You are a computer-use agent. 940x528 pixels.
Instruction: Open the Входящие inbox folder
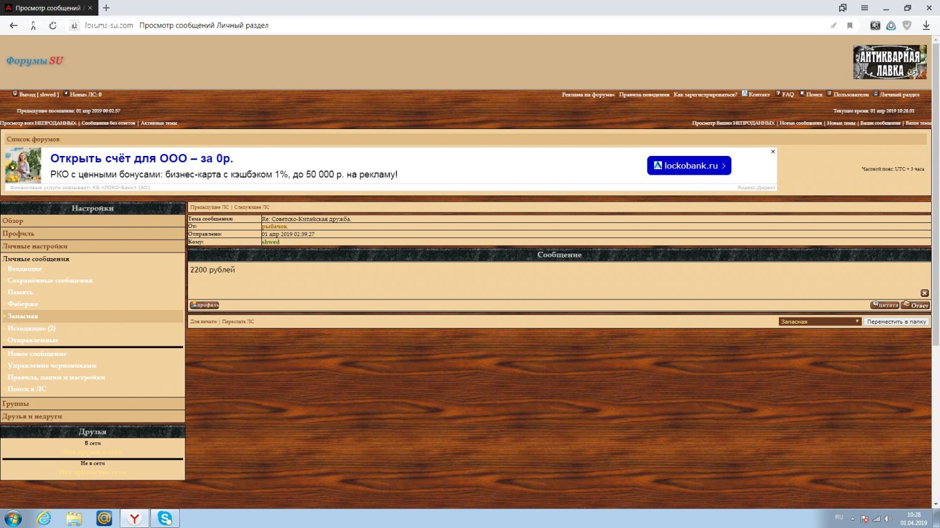coord(24,269)
